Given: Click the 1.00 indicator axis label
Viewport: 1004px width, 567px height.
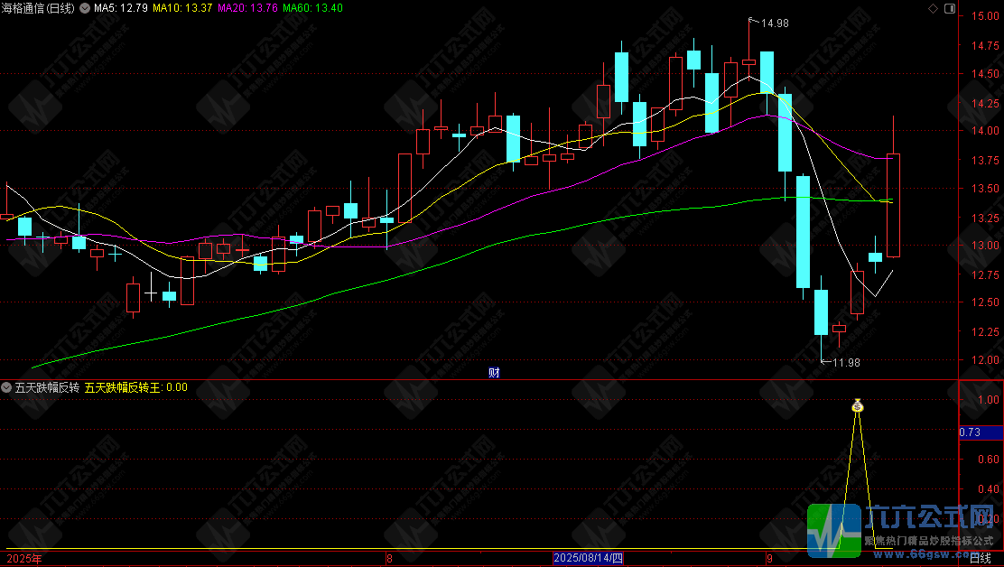Looking at the screenshot, I should point(989,399).
